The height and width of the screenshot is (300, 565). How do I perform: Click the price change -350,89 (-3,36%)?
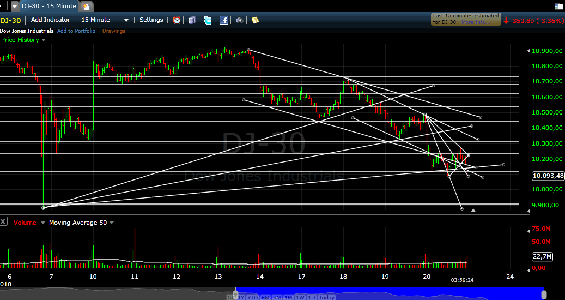point(537,21)
